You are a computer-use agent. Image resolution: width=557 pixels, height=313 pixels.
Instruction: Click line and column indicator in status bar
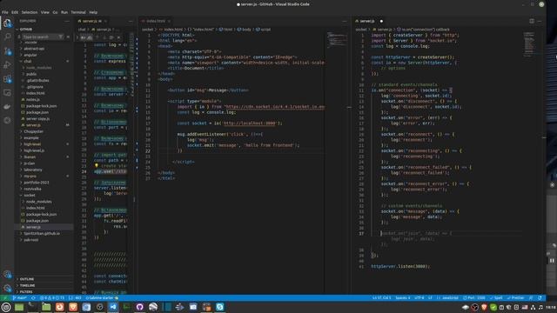[382, 297]
